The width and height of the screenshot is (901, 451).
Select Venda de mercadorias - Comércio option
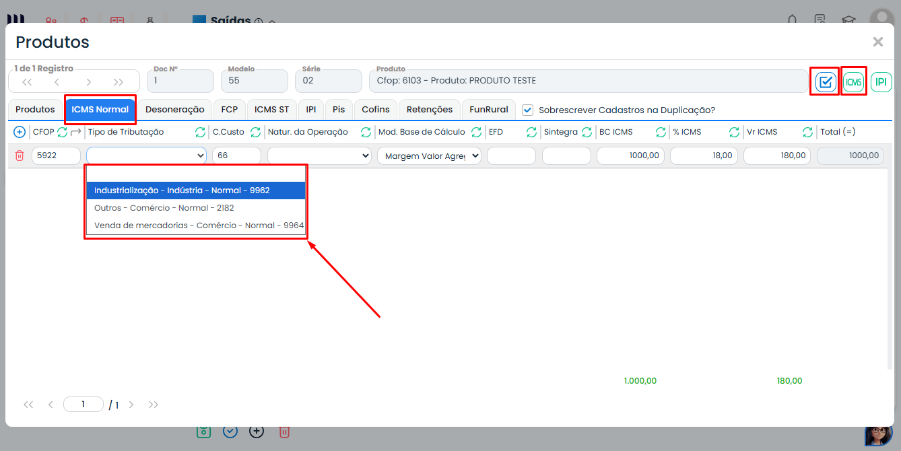tap(199, 225)
